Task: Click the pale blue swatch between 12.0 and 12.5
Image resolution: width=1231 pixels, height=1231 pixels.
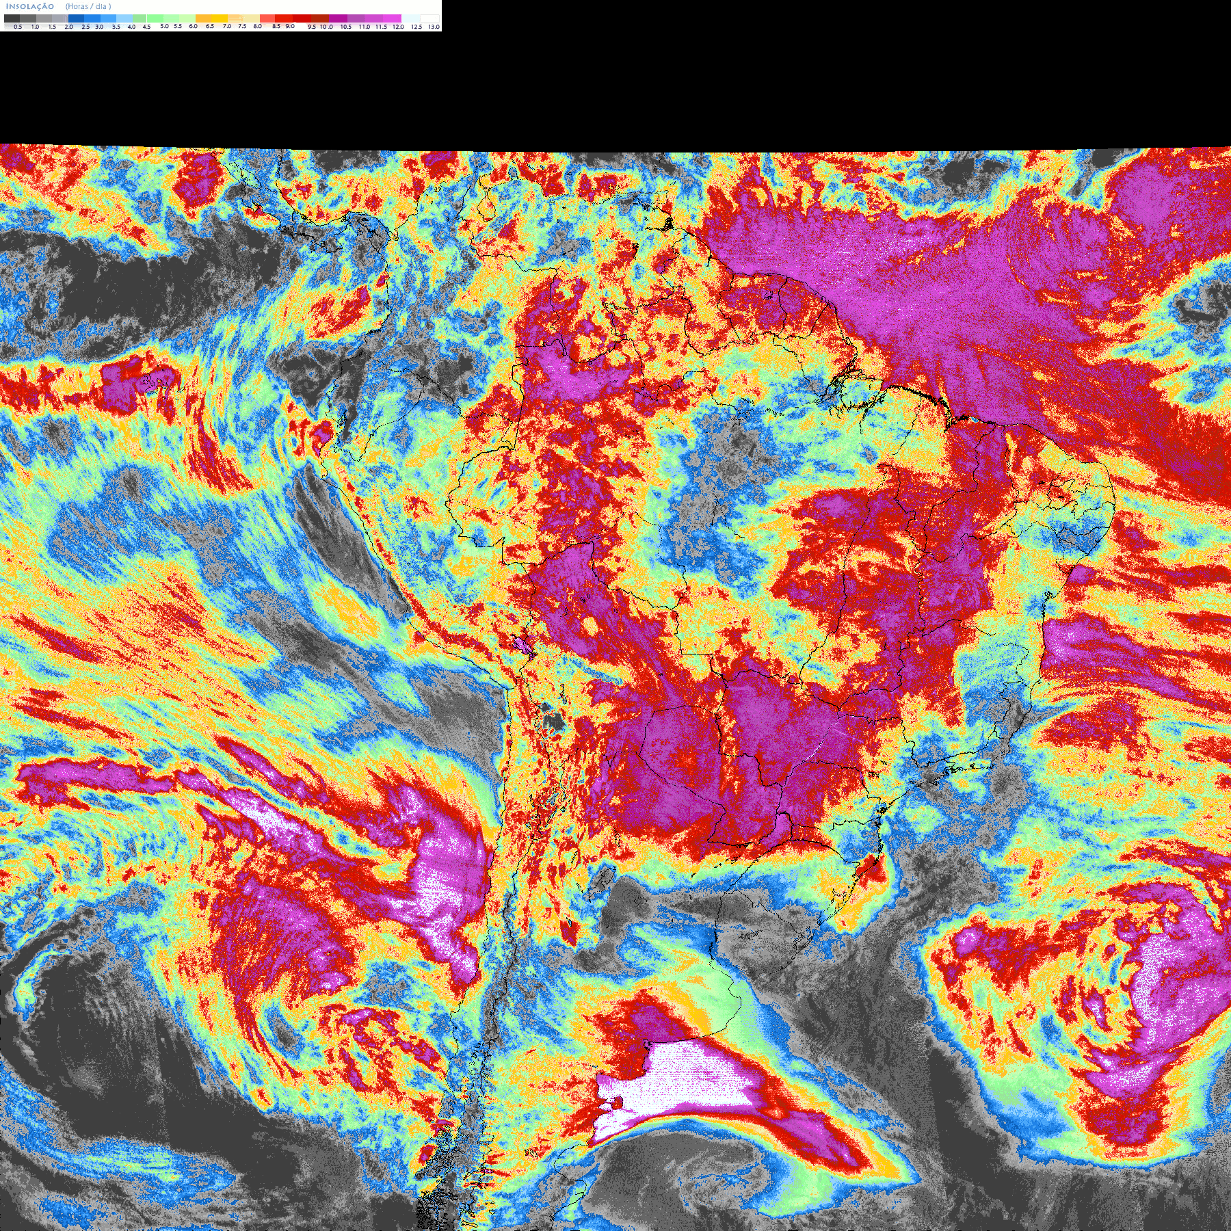Action: (410, 18)
